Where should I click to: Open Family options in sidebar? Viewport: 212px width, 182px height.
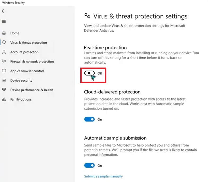pyautogui.click(x=21, y=99)
